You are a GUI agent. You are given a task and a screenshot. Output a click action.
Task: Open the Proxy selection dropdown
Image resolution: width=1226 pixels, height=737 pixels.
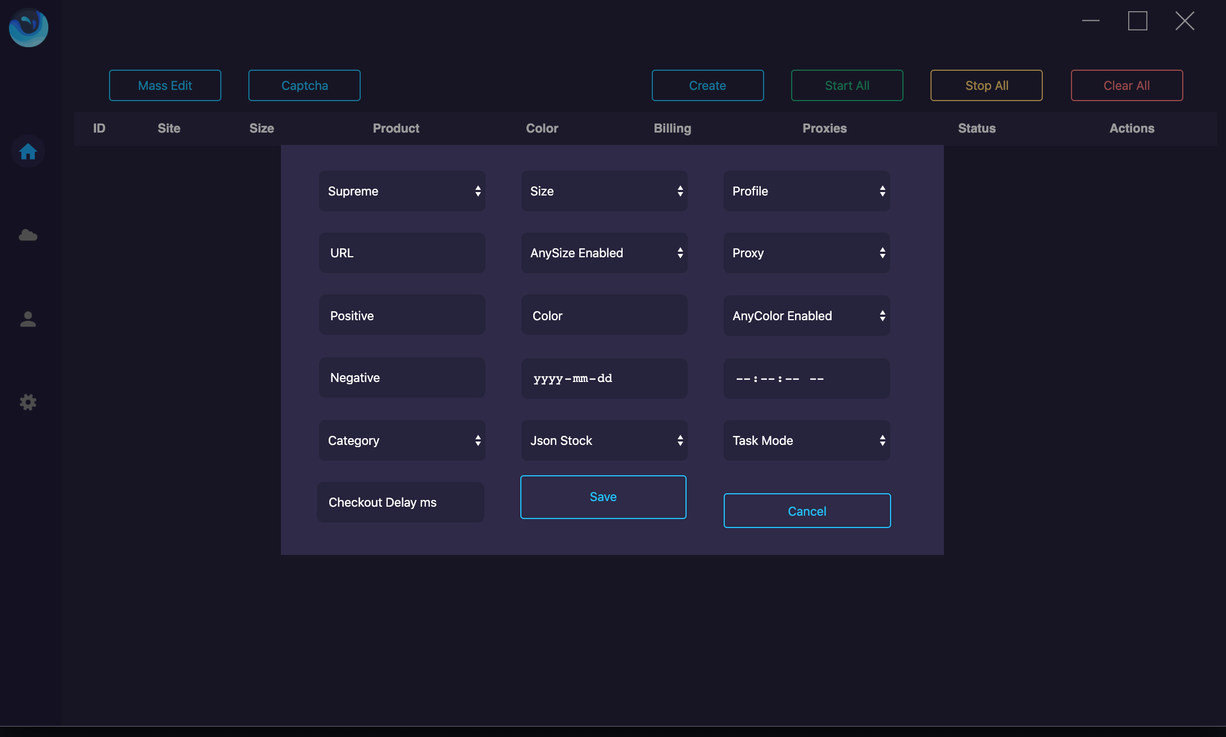(806, 253)
